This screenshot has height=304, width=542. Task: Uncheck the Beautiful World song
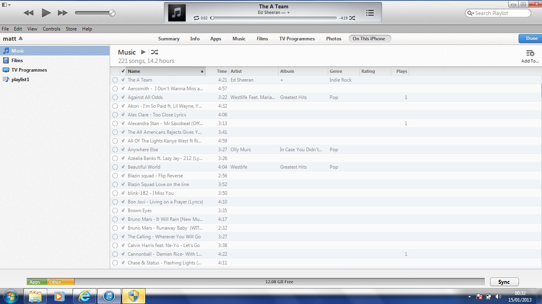coord(123,167)
